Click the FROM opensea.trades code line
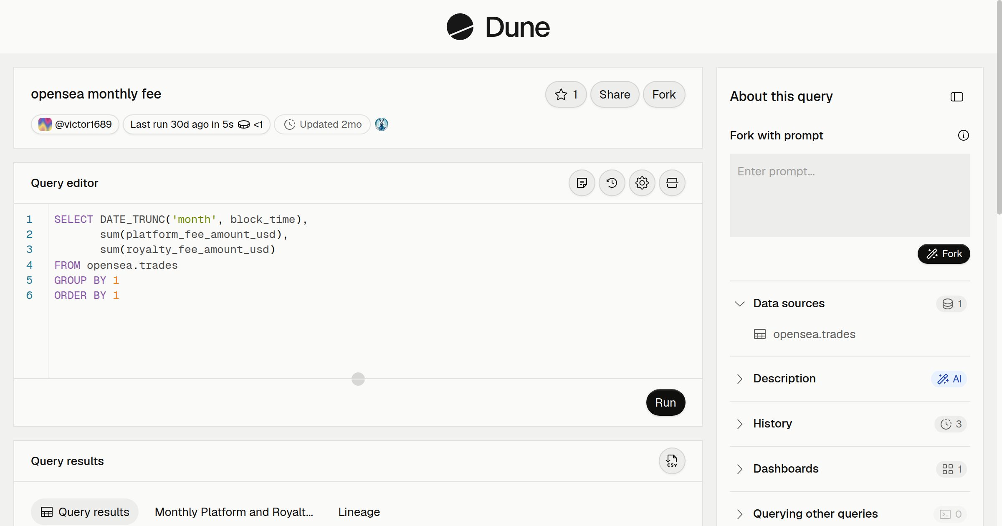This screenshot has height=526, width=1002. [116, 266]
